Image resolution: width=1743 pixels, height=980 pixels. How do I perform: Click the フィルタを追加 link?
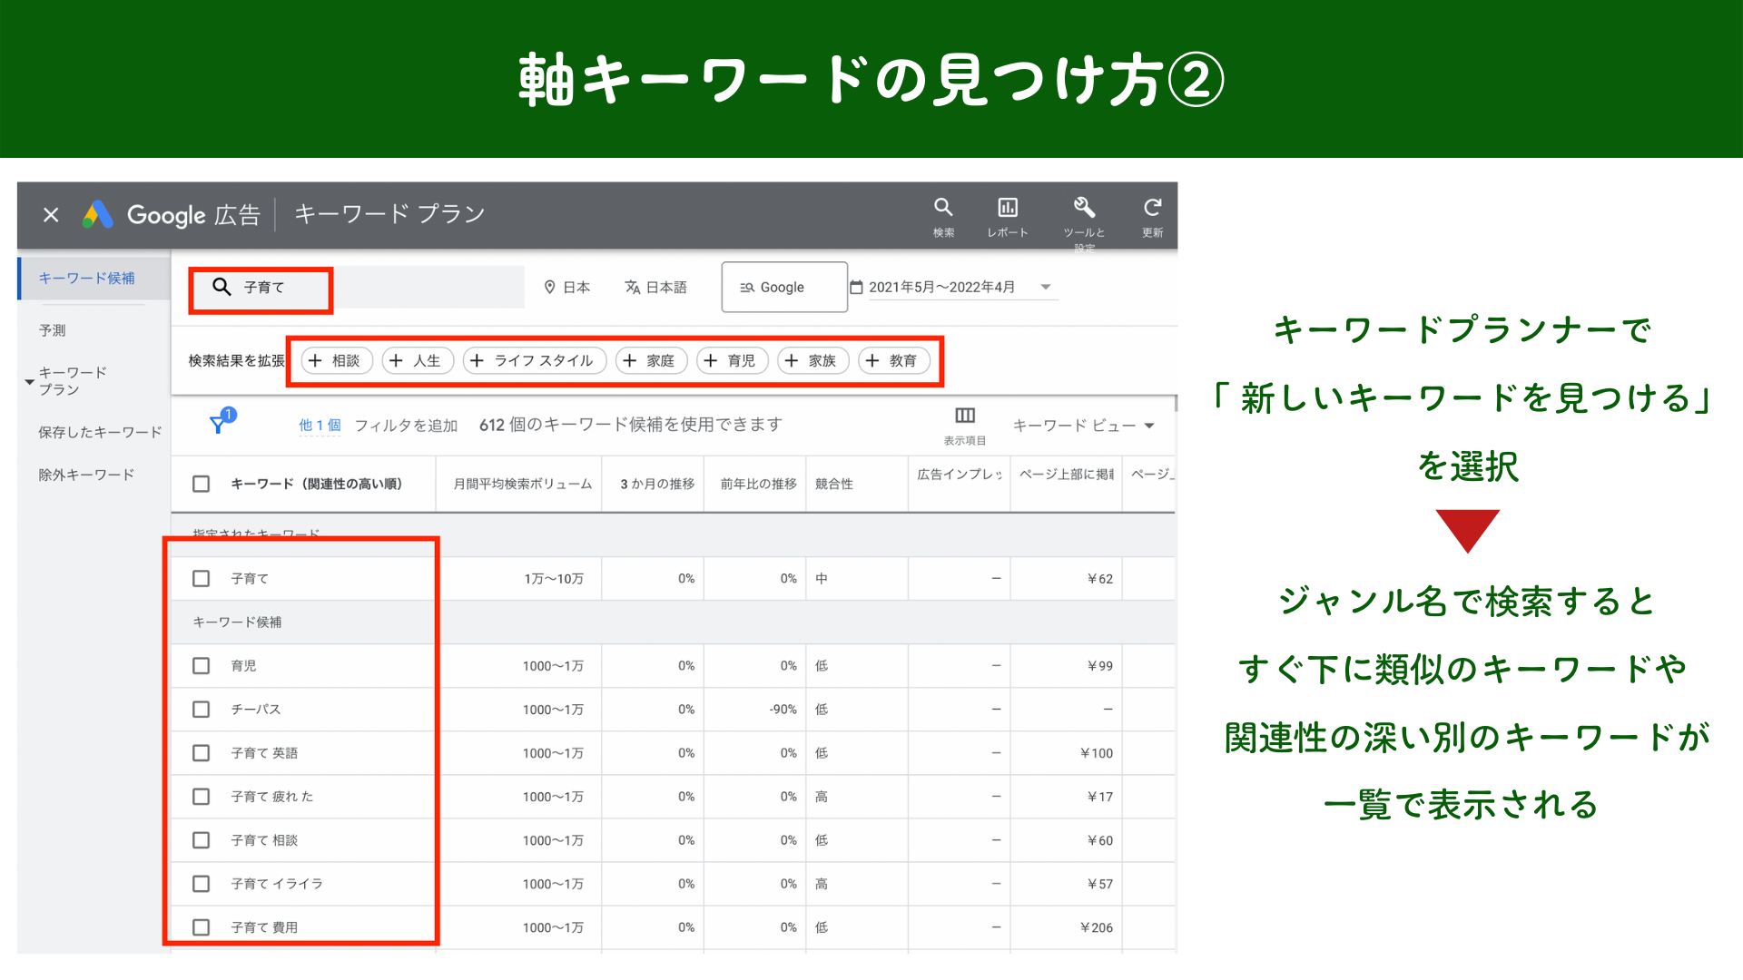click(406, 426)
